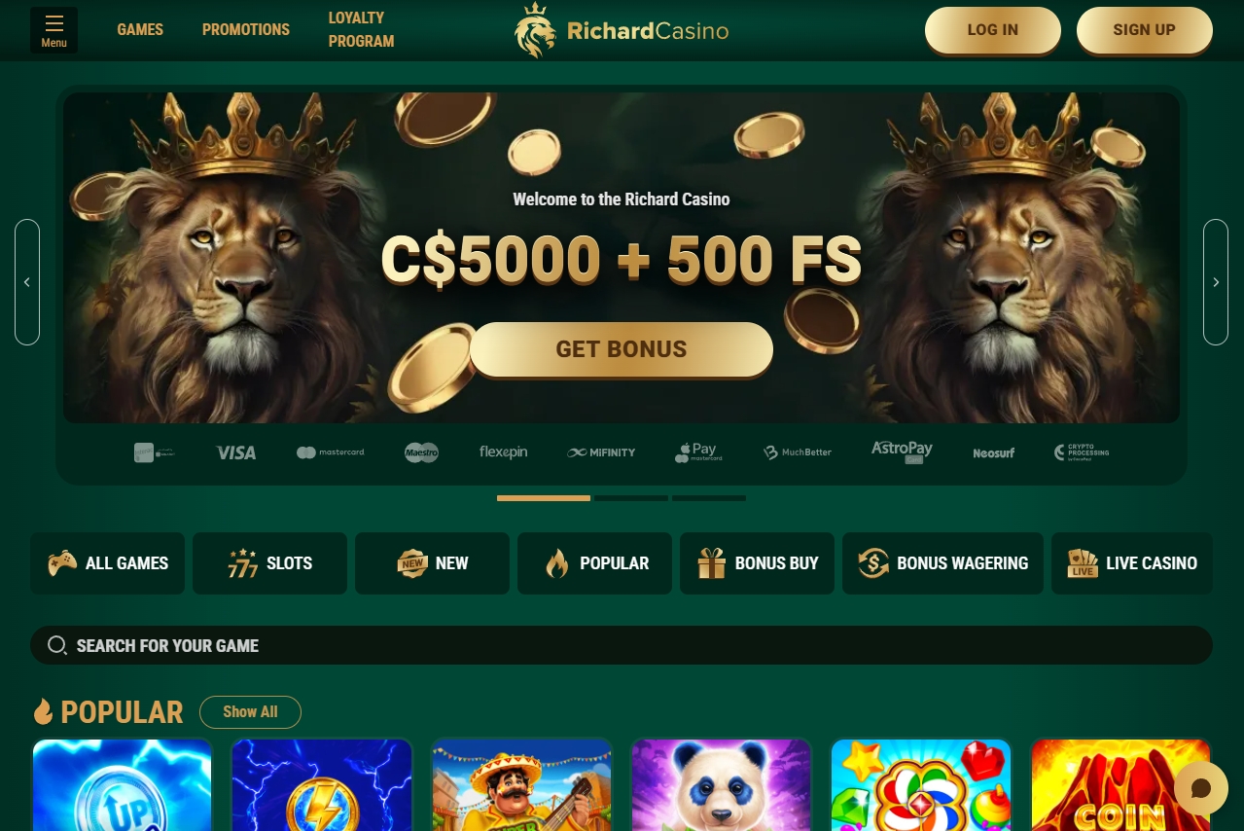Jump to the second carousel indicator

click(631, 498)
